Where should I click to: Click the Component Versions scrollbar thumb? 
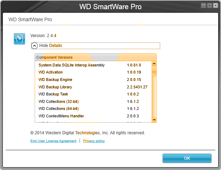pyautogui.click(x=154, y=71)
